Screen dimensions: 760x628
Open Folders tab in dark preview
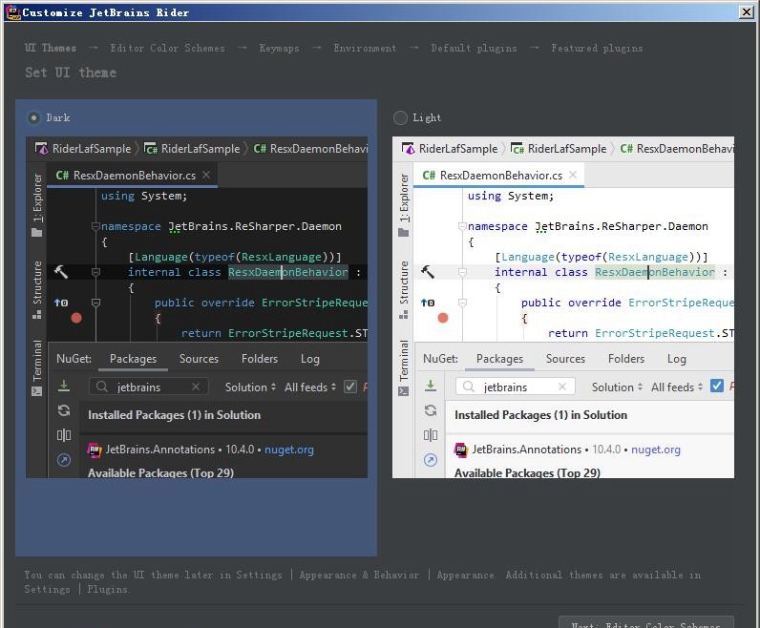(x=260, y=359)
